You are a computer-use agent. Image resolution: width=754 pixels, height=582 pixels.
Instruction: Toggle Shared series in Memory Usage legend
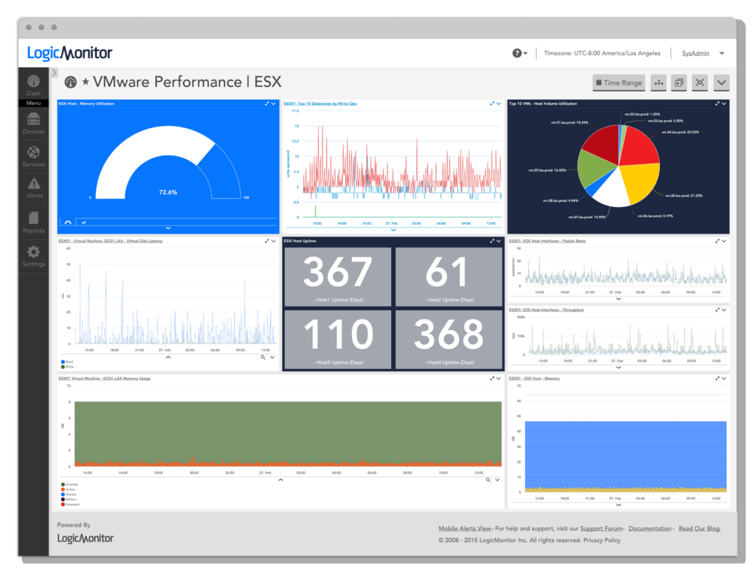pyautogui.click(x=68, y=494)
